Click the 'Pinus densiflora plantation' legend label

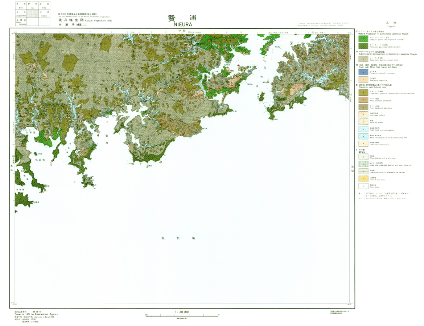[x=380, y=101]
